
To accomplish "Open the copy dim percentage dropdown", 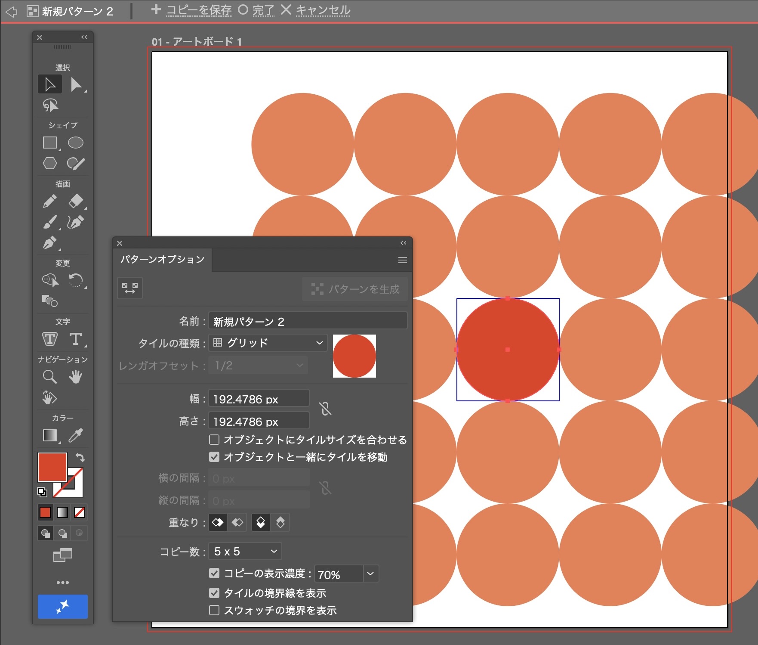I will pos(370,574).
